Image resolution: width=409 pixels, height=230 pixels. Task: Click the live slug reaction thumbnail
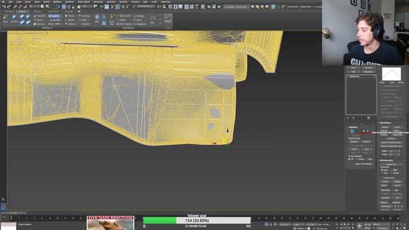[111, 223]
